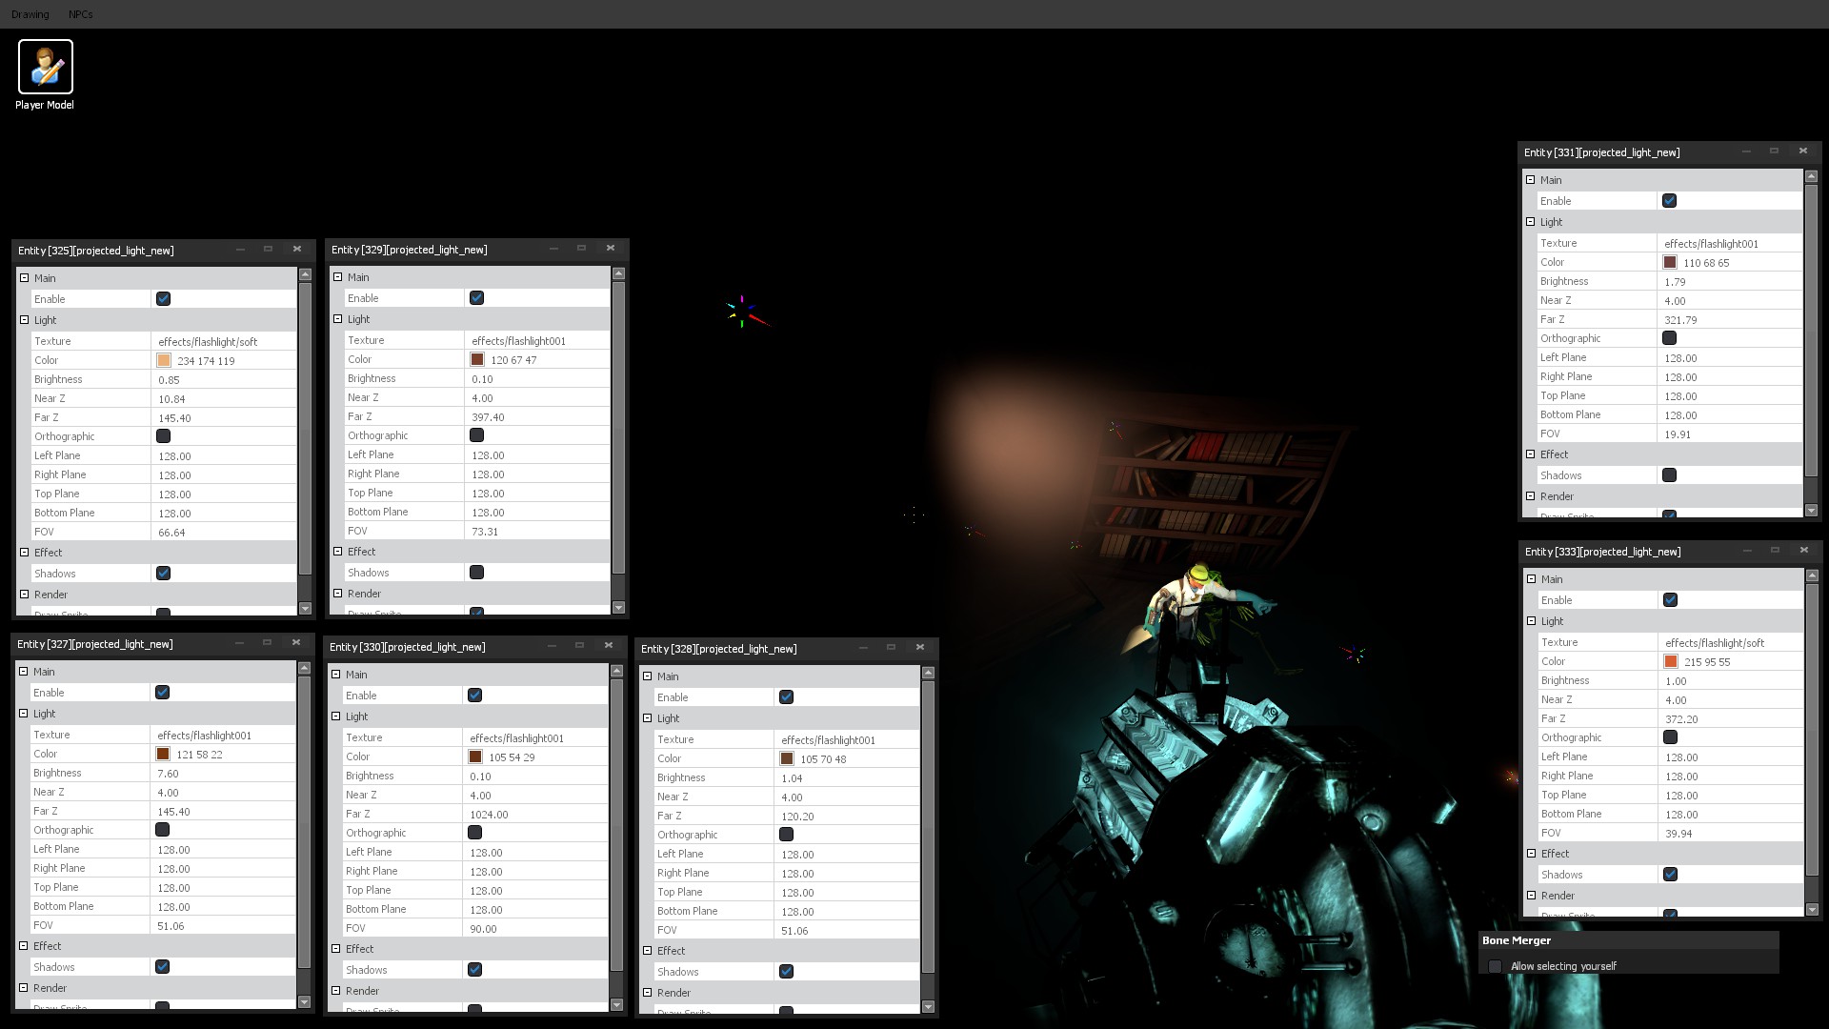1829x1029 pixels.
Task: Close the Entity [325] window
Action: 297,249
